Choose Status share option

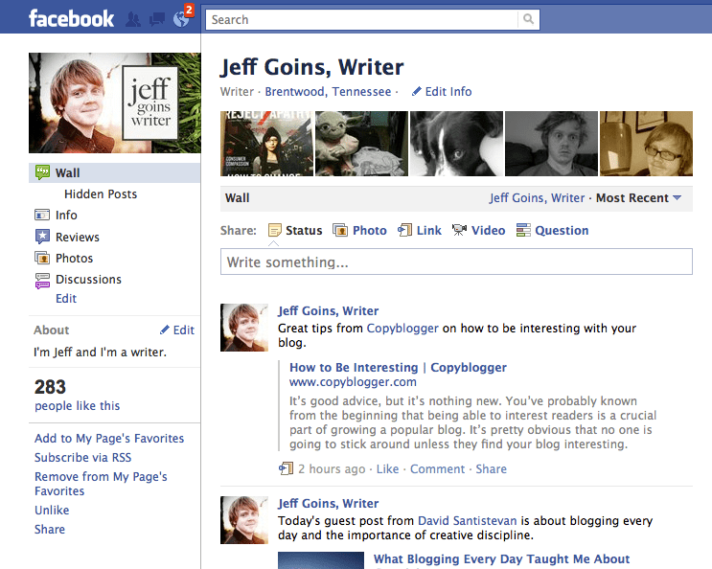click(x=304, y=230)
